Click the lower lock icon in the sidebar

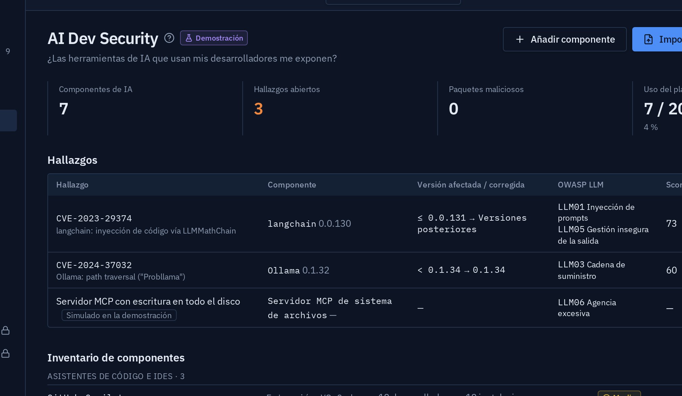pos(5,353)
